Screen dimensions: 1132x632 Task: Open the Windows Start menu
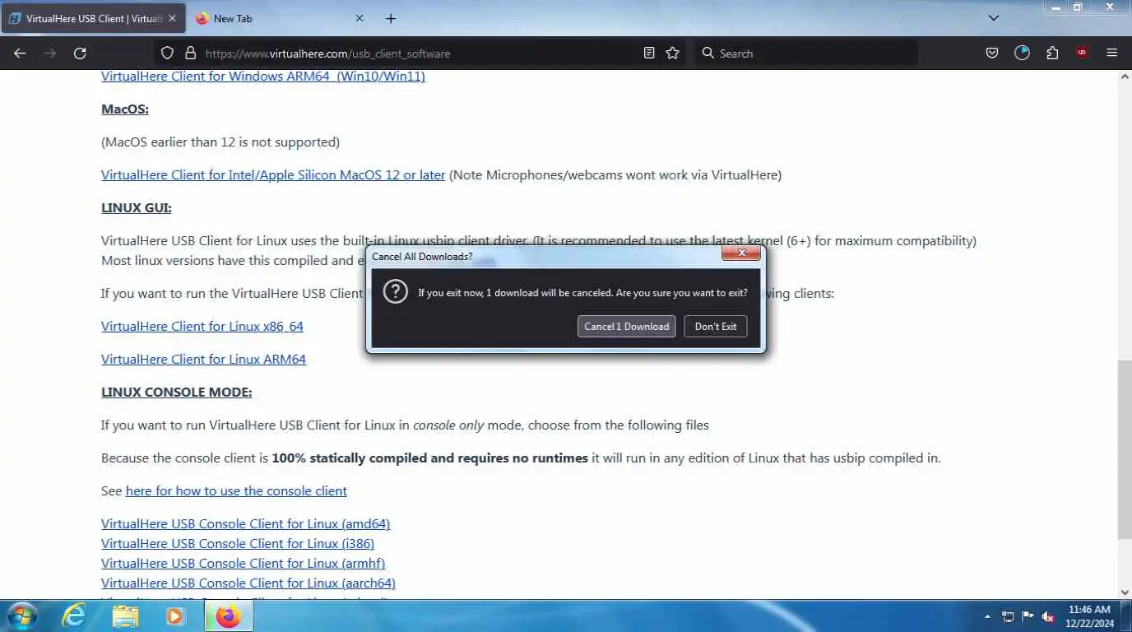pyautogui.click(x=21, y=616)
